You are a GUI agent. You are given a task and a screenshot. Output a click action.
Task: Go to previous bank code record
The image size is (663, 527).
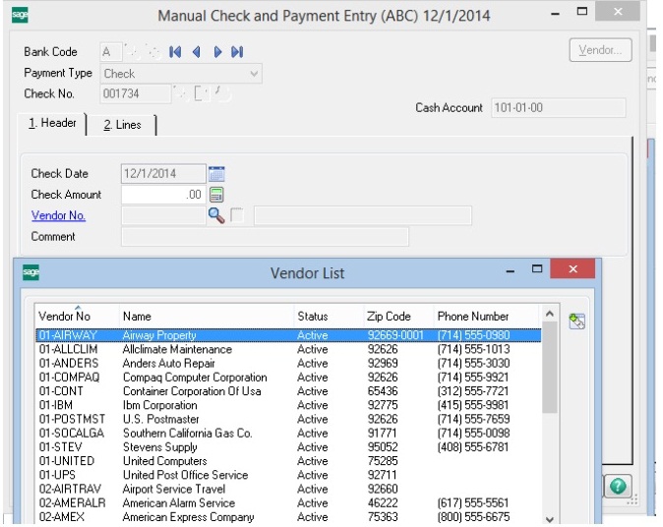pos(196,52)
